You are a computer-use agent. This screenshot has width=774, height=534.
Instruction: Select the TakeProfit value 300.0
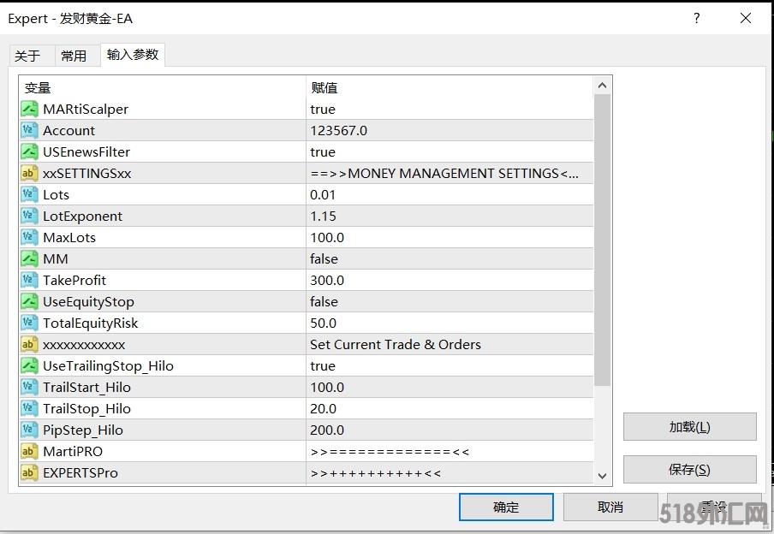[450, 281]
